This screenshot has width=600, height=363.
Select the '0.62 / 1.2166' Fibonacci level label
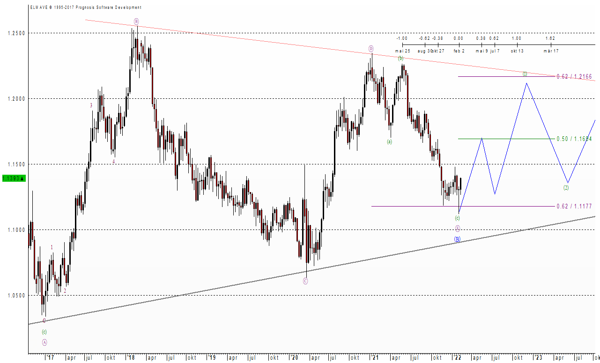pos(574,76)
